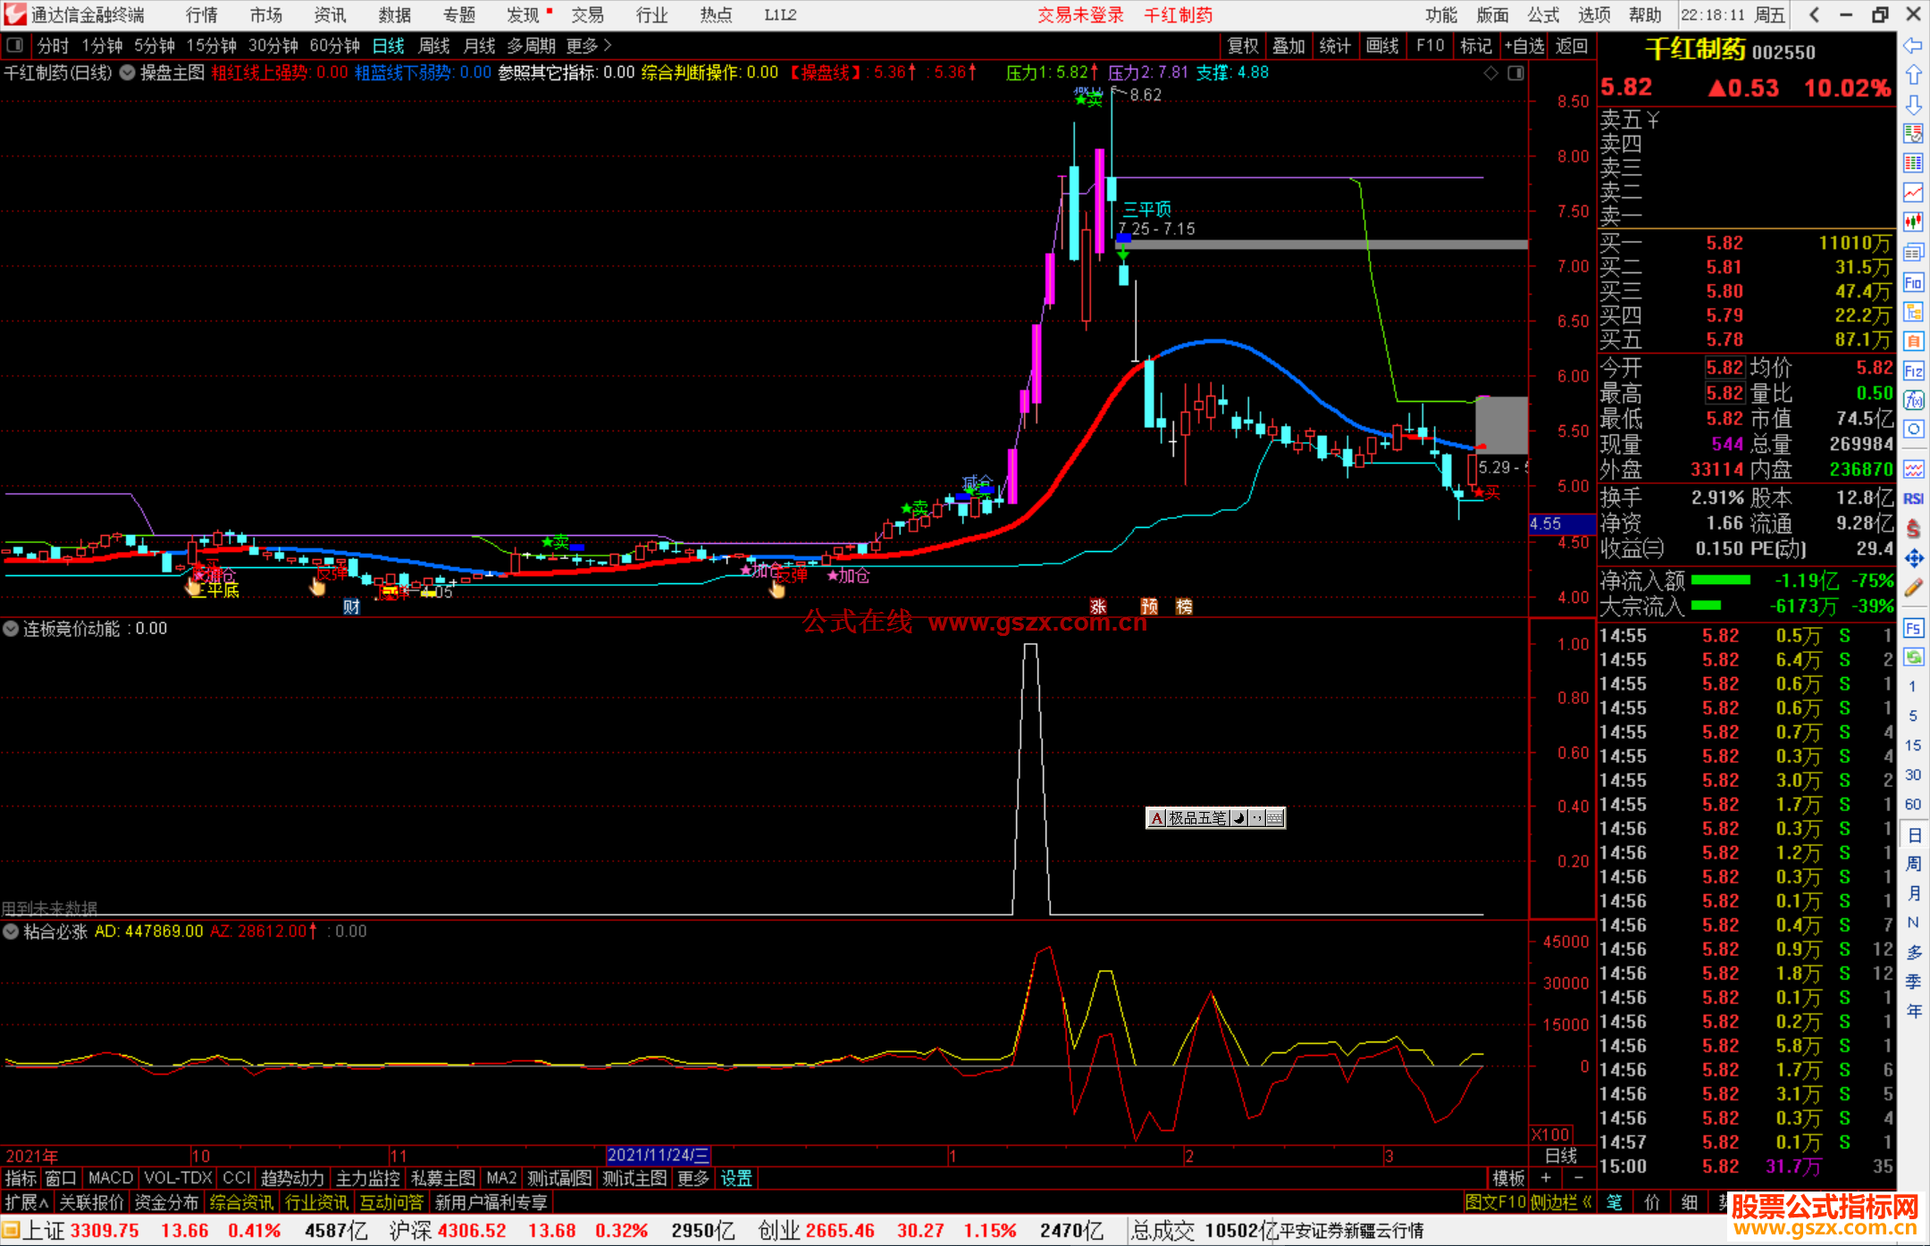The image size is (1930, 1246).
Task: Open the colored quote list grid icon
Action: [1913, 163]
